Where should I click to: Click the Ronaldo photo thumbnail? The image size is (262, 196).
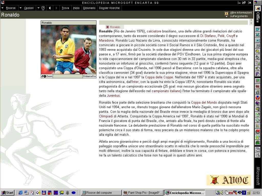point(69,50)
